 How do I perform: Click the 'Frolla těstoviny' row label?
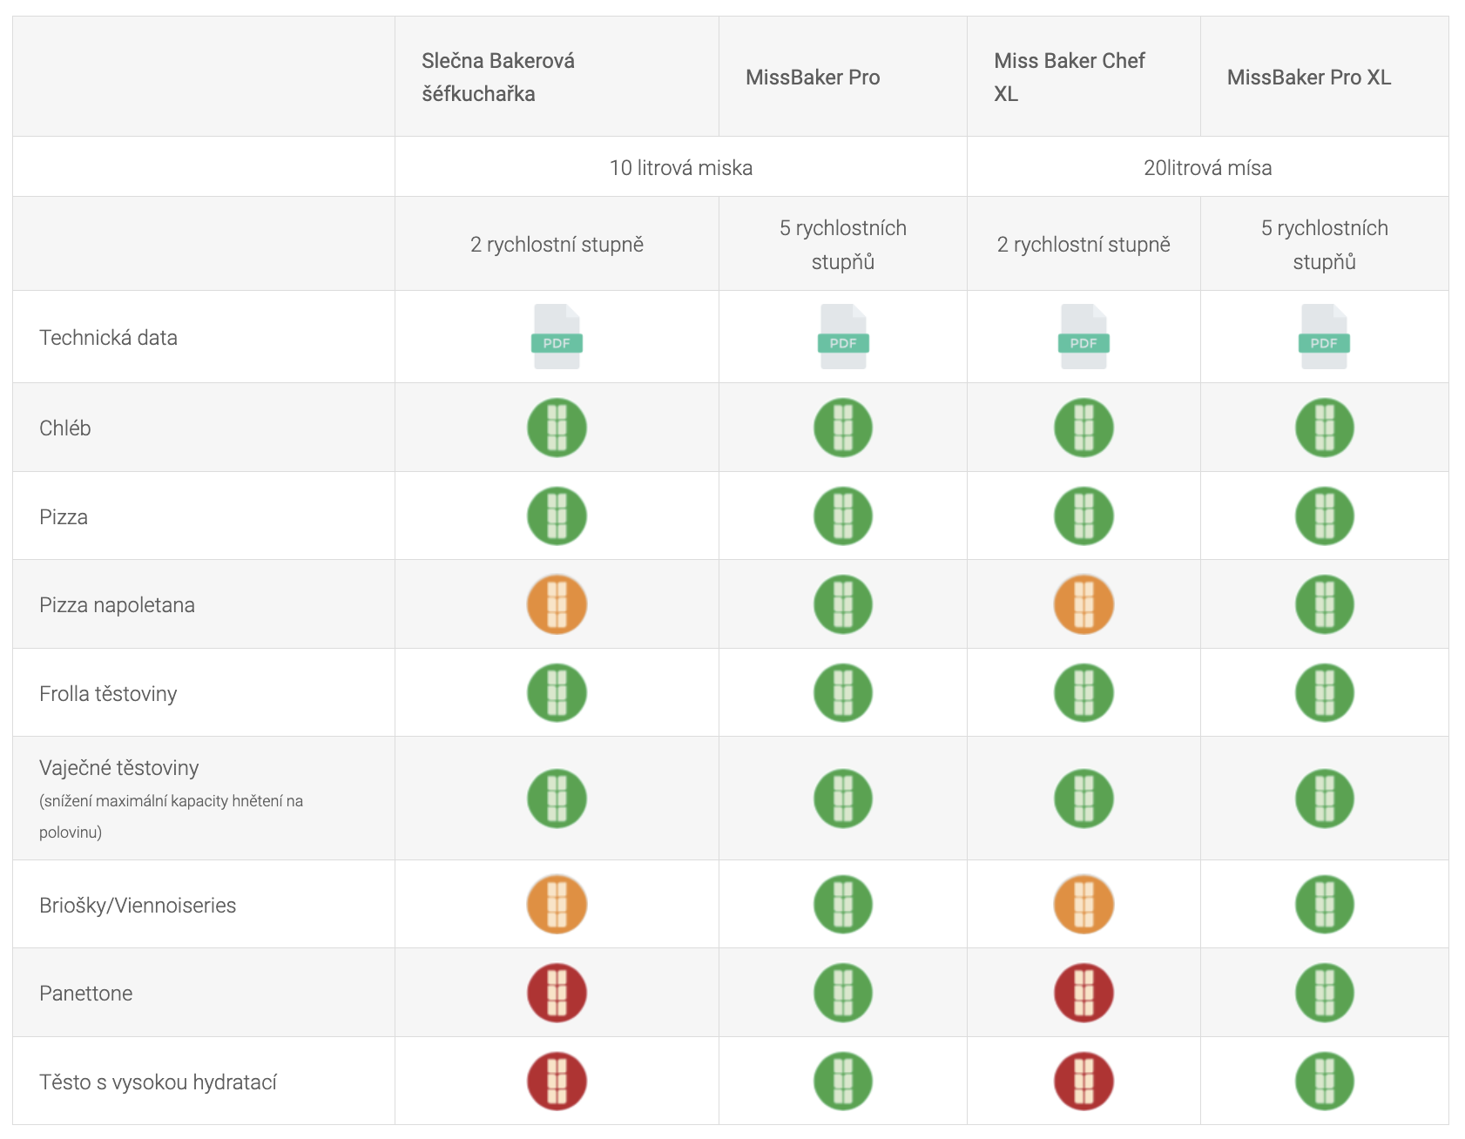[108, 693]
